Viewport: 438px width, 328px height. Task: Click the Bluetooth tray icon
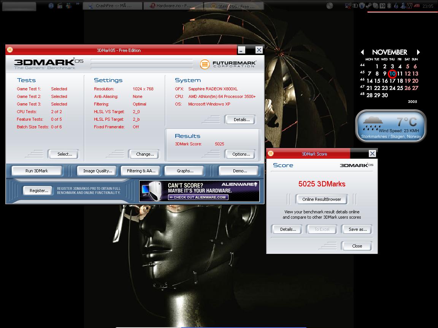[389, 6]
